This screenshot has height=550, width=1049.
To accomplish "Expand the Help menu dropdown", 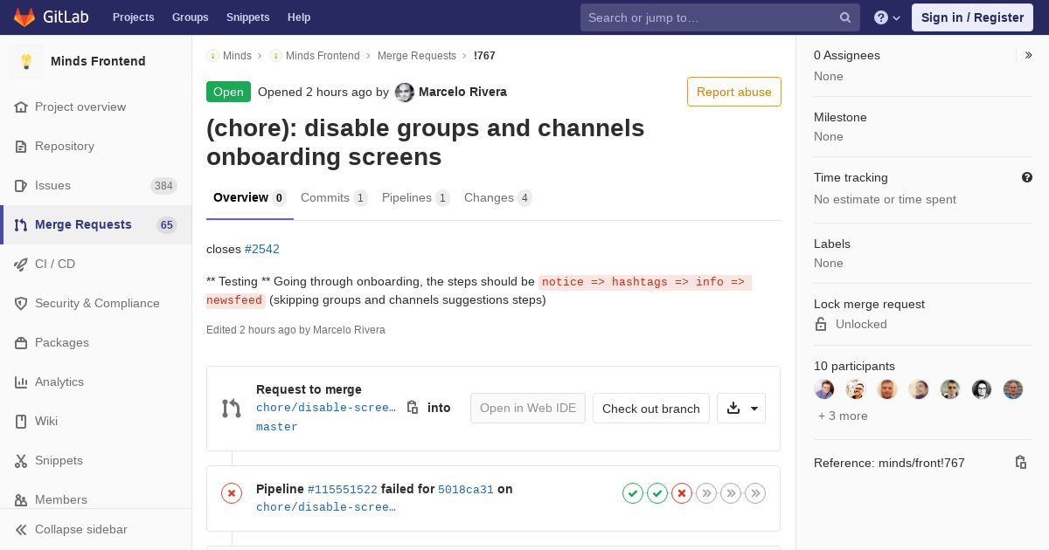I will click(x=887, y=17).
